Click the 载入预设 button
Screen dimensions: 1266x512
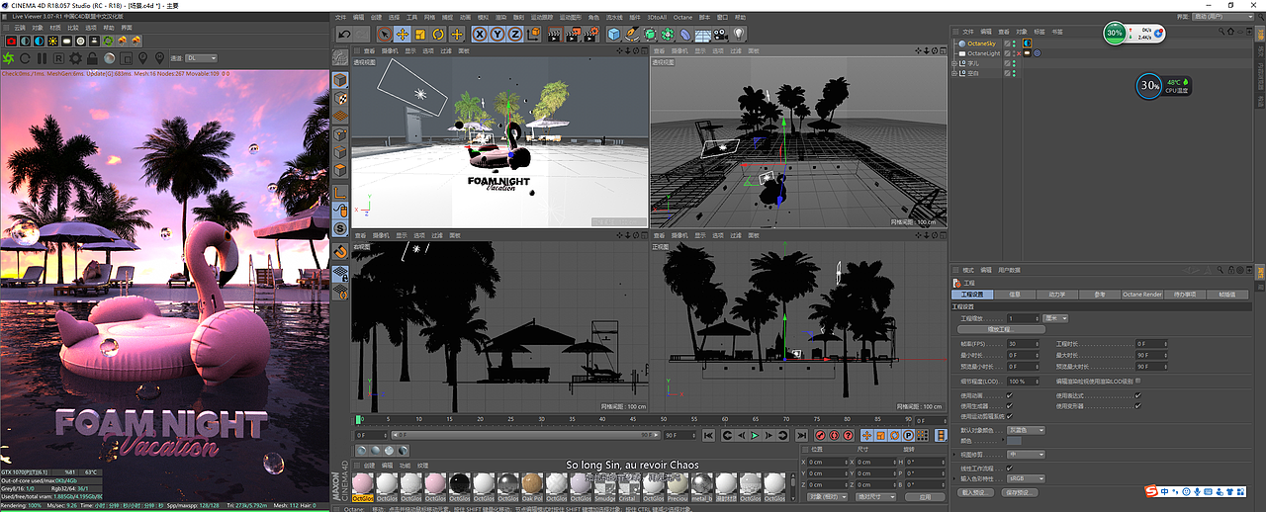click(974, 492)
